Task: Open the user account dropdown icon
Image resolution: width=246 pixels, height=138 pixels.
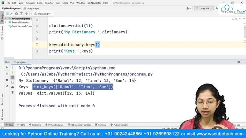Action: coord(188,8)
